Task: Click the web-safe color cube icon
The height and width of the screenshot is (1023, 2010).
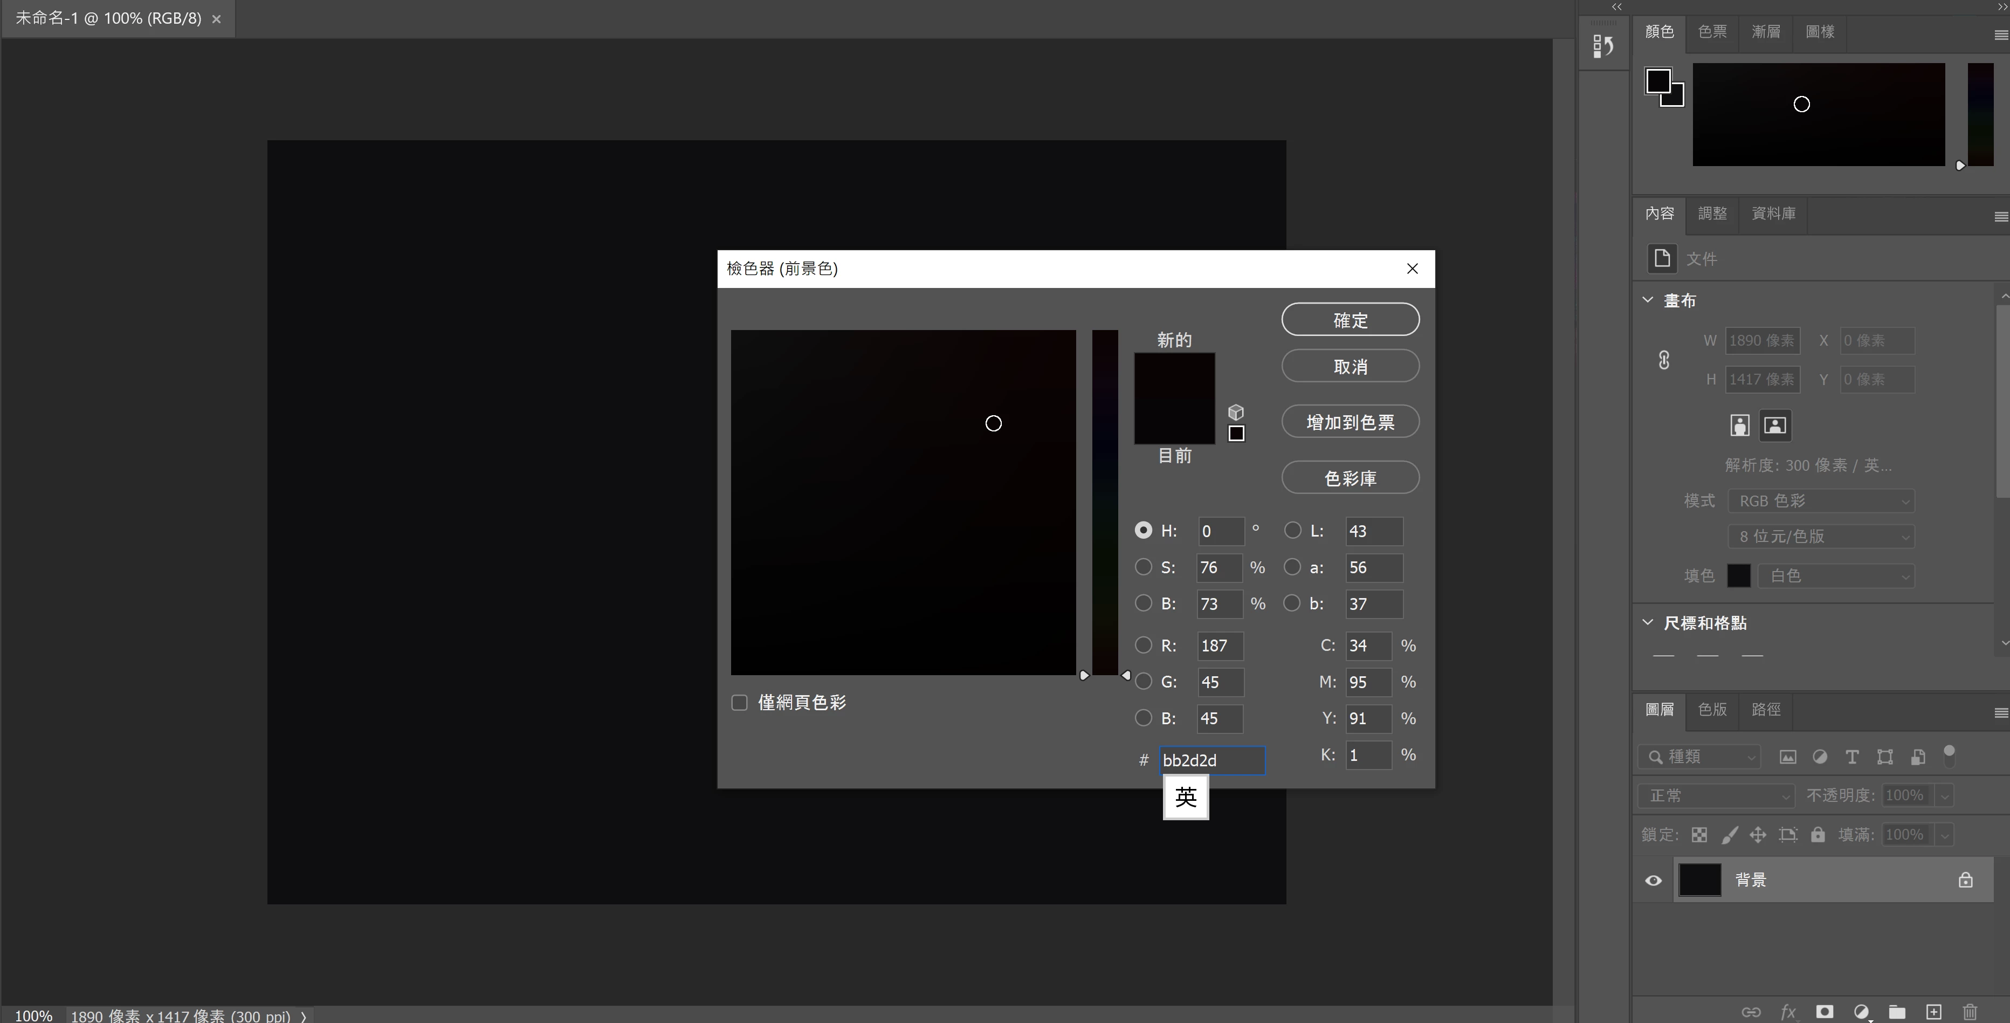Action: click(x=1236, y=412)
